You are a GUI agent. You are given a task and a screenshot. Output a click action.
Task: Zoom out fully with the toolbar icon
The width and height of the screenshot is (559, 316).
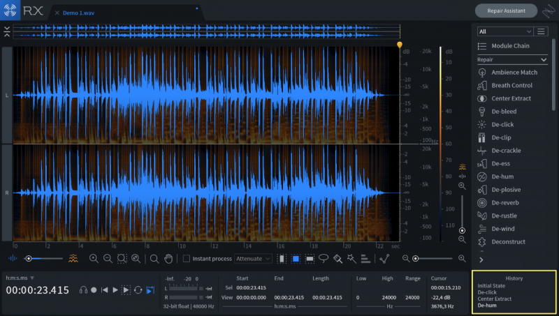click(x=136, y=259)
